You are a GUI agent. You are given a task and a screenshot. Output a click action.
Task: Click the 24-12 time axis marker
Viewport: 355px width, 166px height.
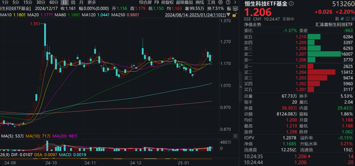pyautogui.click(x=136, y=162)
